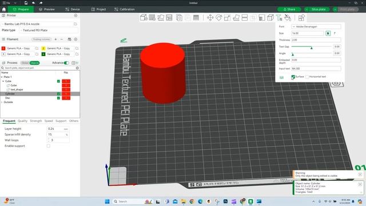This screenshot has width=366, height=206.
Task: Toggle the Italic text button
Action: click(x=335, y=33)
